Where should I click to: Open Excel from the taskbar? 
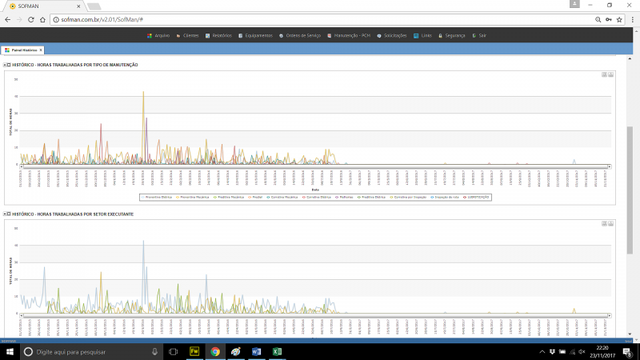(x=277, y=351)
